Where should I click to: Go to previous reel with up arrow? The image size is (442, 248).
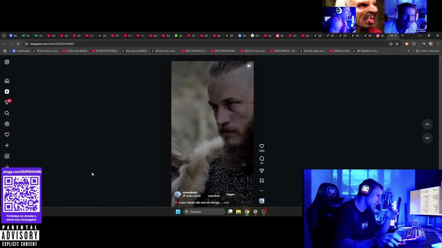point(427,124)
